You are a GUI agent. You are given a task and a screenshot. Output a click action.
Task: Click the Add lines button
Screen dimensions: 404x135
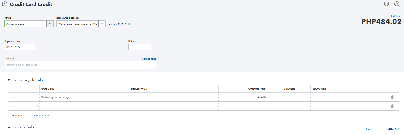click(18, 115)
